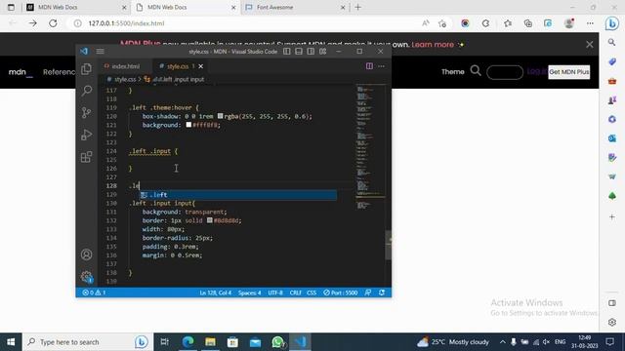Image resolution: width=625 pixels, height=351 pixels.
Task: Switch to first MDN Web Docs browser tab
Action: 75,7
